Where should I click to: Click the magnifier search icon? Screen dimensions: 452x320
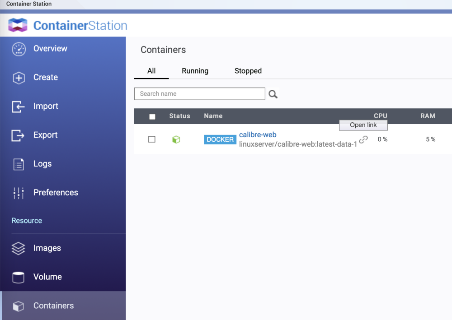(273, 94)
